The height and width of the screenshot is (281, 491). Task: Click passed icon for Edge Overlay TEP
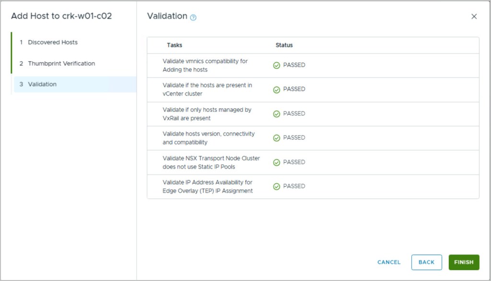click(x=276, y=186)
